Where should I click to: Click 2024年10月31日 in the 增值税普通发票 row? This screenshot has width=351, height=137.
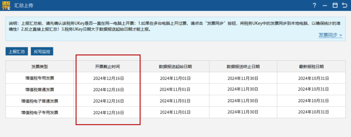[x=314, y=89]
